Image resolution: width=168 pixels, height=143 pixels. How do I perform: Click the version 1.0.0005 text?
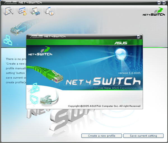[129, 73]
